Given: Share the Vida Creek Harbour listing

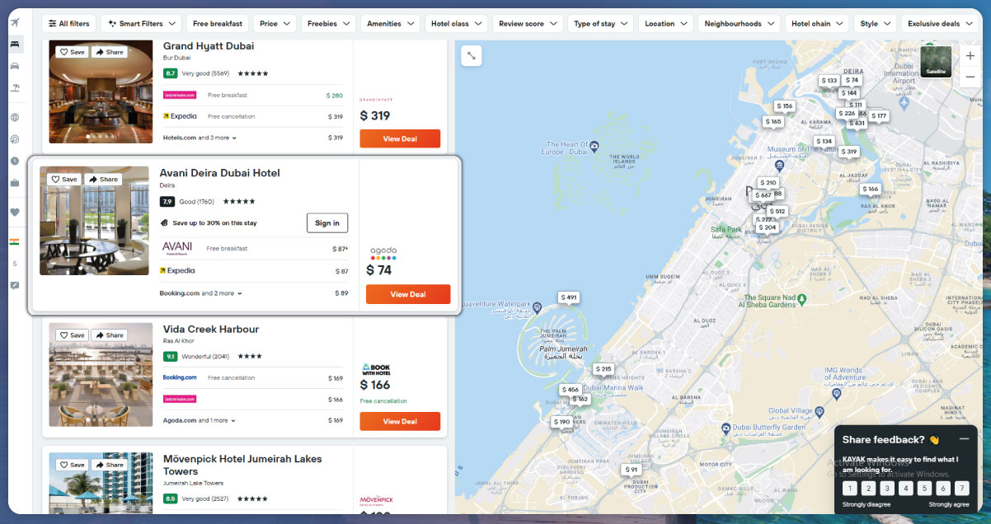Looking at the screenshot, I should click(x=109, y=335).
